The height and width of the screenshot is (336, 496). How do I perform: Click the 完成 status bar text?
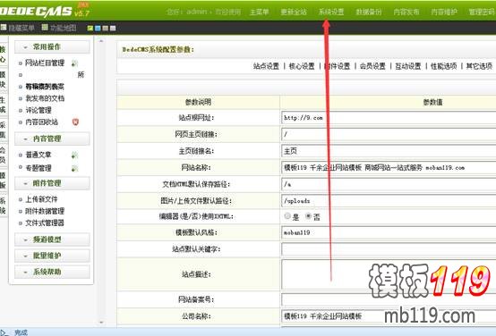(21, 332)
